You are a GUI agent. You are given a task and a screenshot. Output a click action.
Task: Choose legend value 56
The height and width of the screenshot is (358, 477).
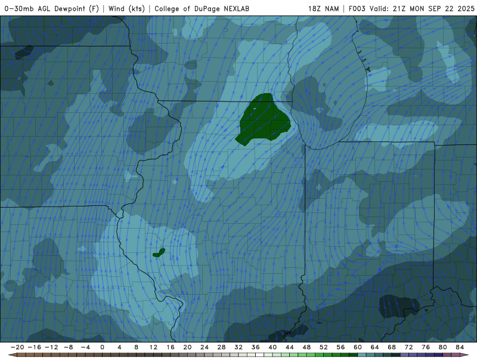[x=340, y=347]
